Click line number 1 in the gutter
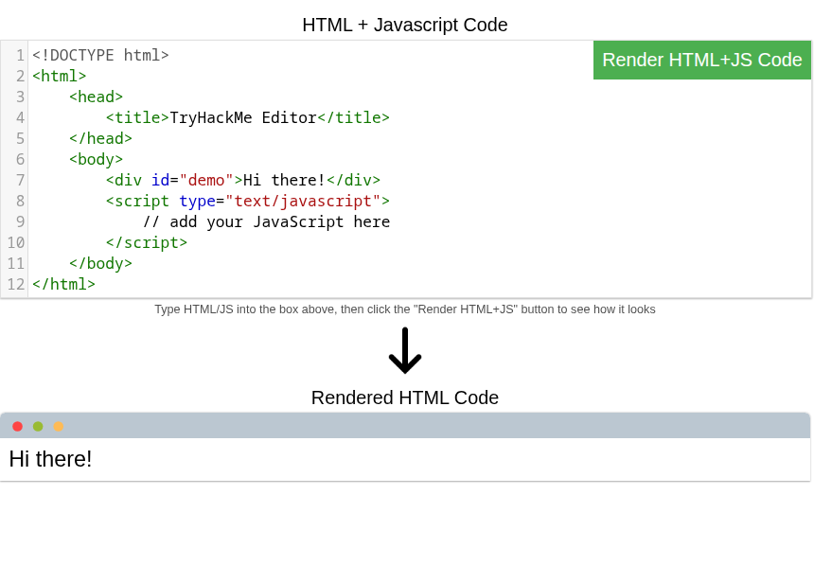Screen dimensions: 814x583 point(20,55)
